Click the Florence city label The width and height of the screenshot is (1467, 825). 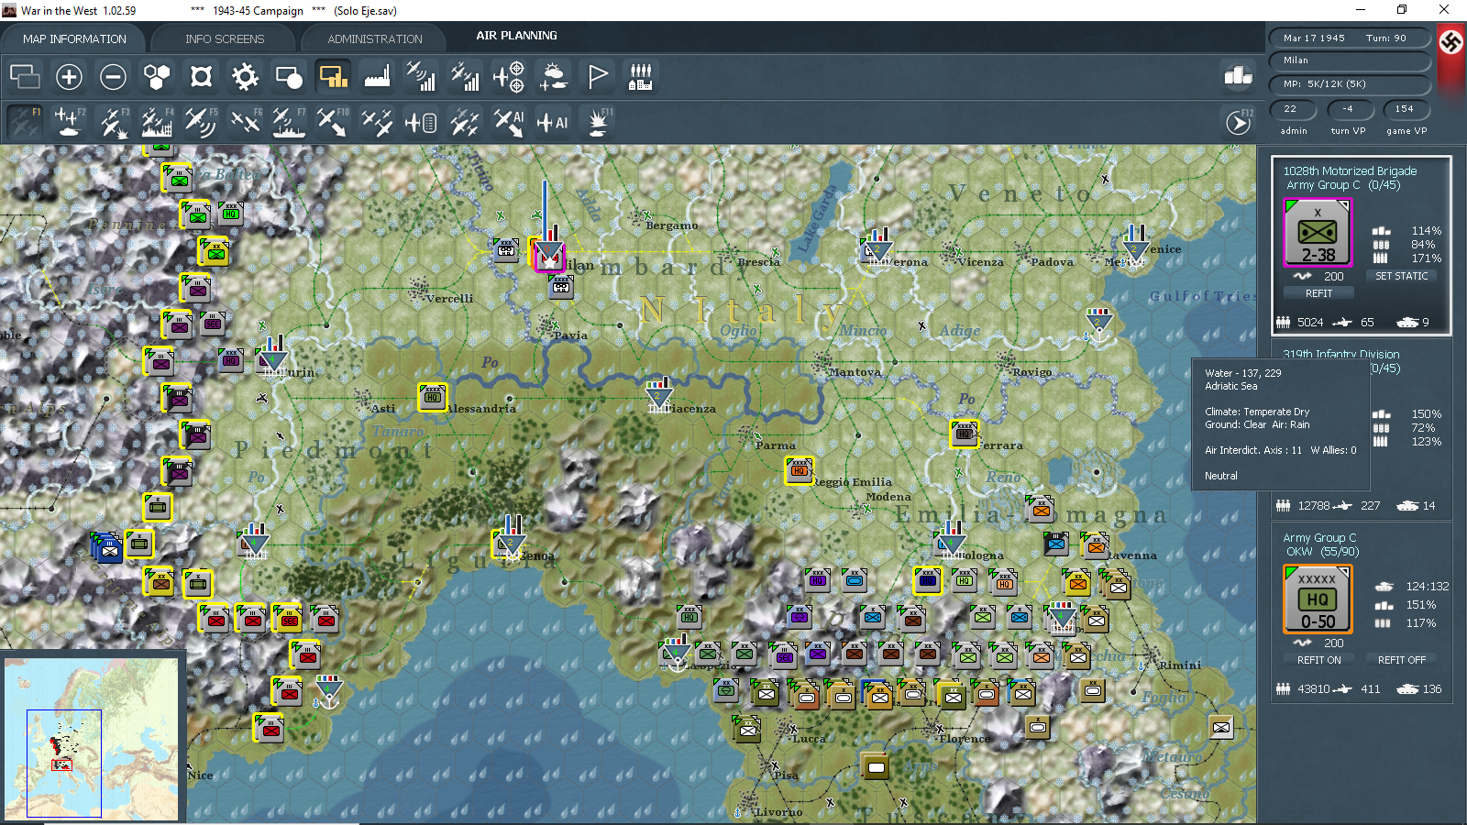coord(965,739)
